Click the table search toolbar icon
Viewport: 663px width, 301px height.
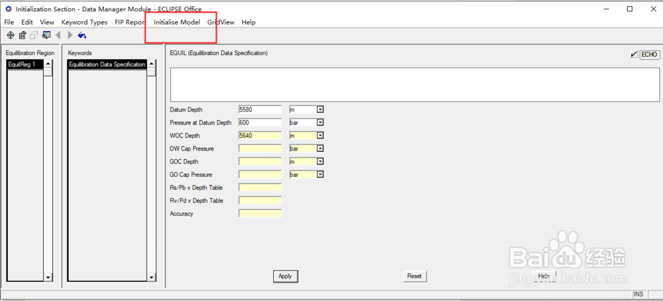click(x=46, y=36)
